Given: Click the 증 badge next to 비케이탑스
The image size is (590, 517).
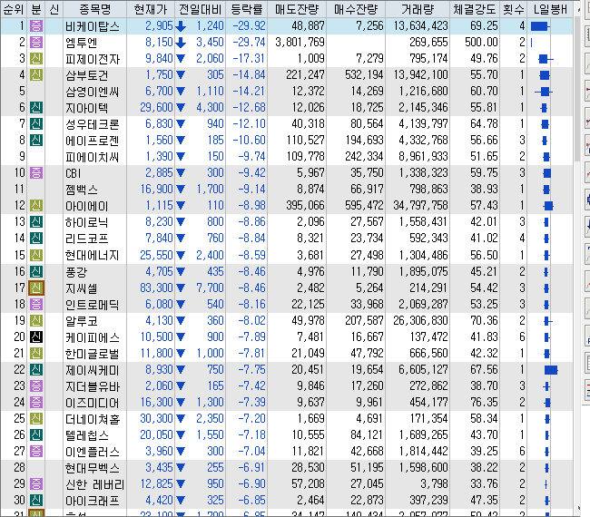Looking at the screenshot, I should [36, 26].
